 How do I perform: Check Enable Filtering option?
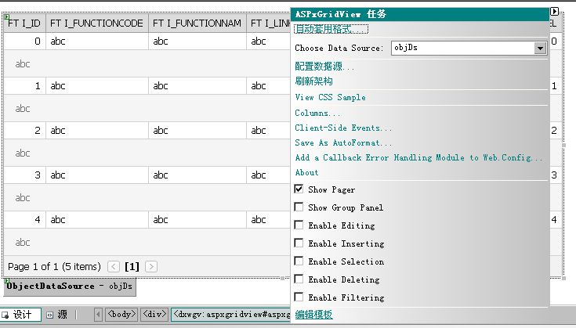point(299,297)
